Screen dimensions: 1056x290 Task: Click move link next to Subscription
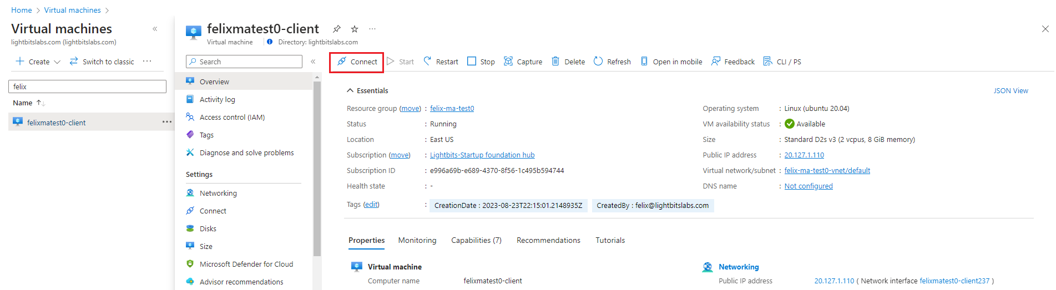click(400, 155)
